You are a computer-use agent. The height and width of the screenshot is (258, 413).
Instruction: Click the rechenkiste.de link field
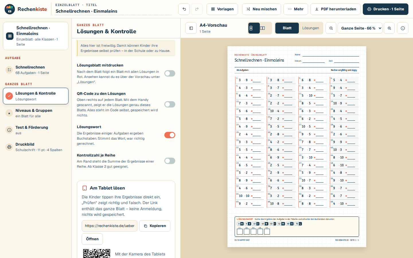point(110,226)
